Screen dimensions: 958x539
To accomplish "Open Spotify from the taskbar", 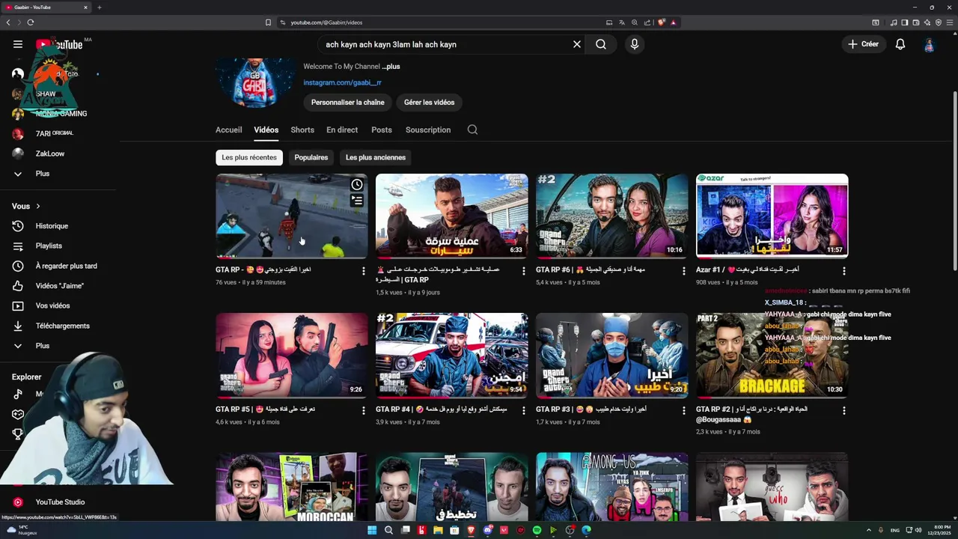I will [x=537, y=530].
